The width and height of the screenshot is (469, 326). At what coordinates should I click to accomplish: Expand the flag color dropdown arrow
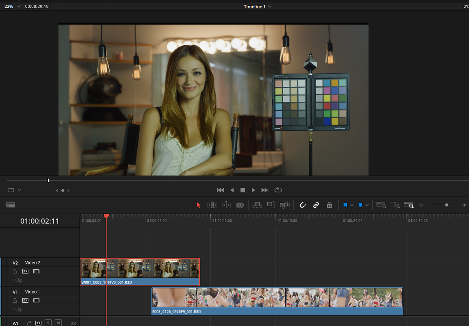tap(352, 205)
